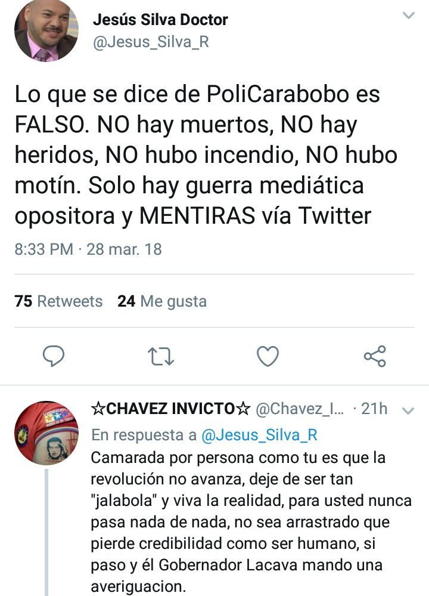The width and height of the screenshot is (429, 596).
Task: Share the tweet via share icon
Action: coord(375,356)
